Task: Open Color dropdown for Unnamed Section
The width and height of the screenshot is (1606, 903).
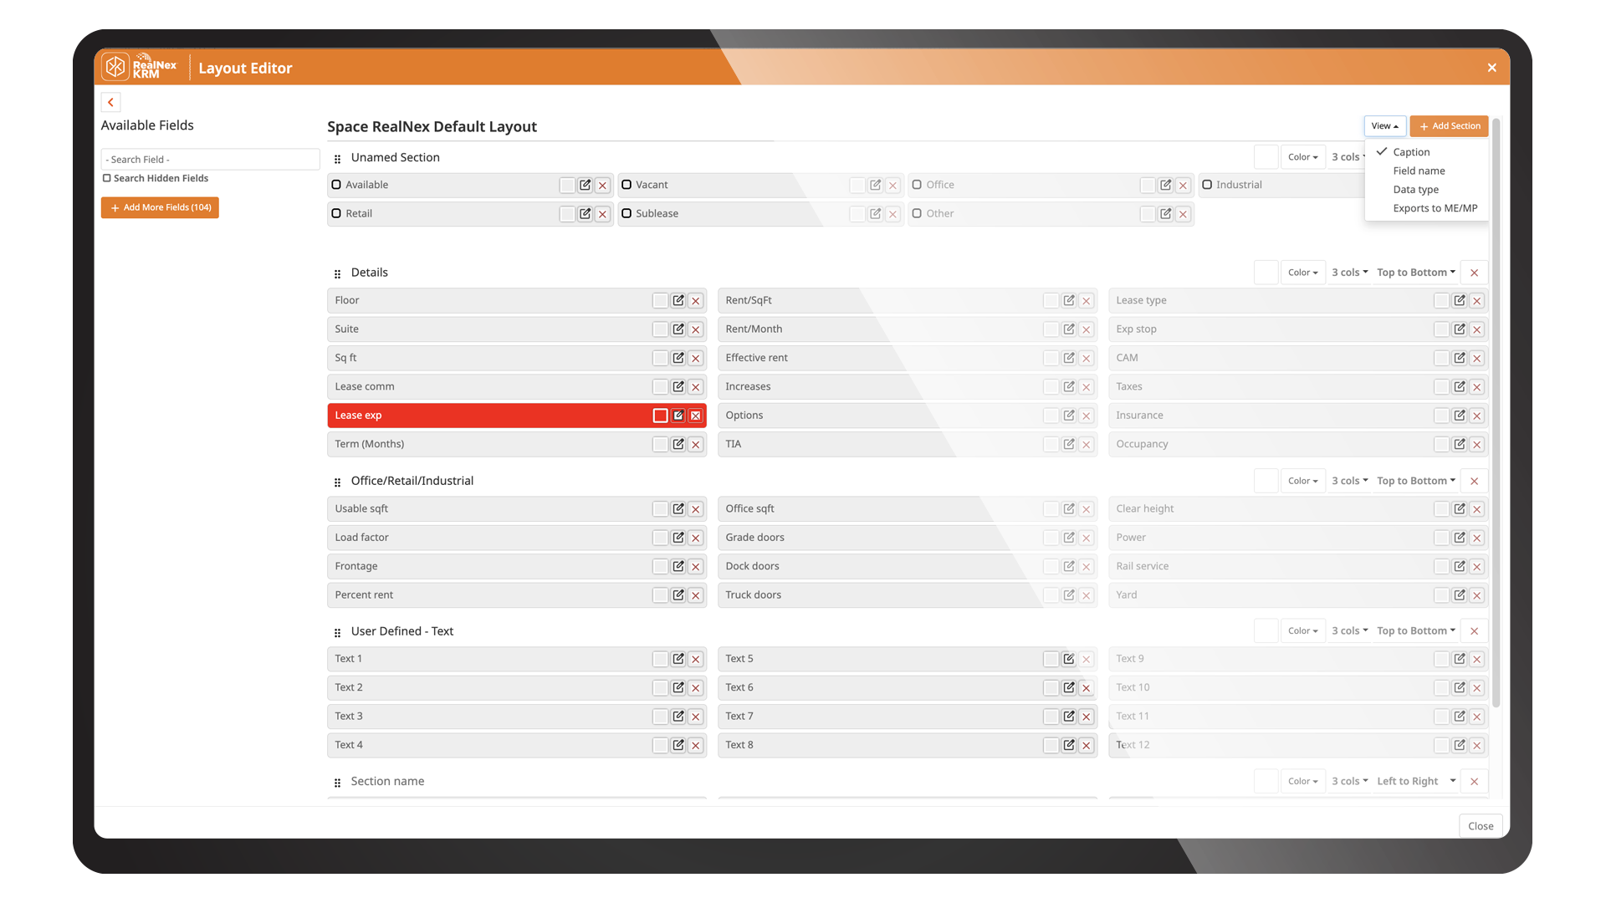Action: point(1302,157)
